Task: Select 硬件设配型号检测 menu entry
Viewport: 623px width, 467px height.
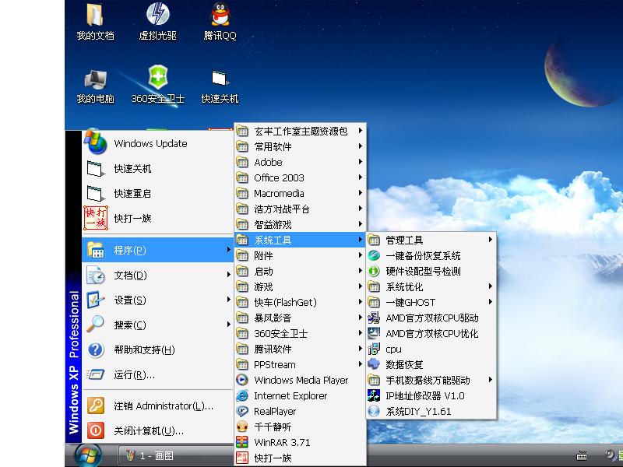Action: 423,271
